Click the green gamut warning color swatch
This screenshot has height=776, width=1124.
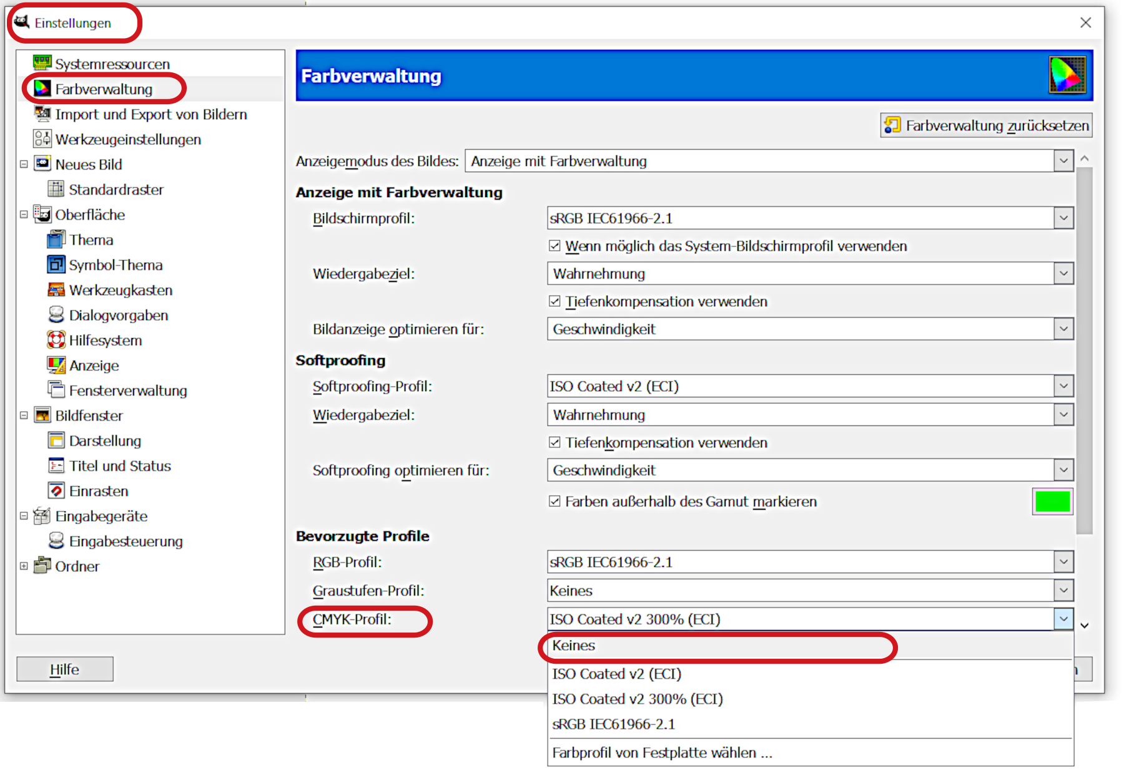point(1052,502)
